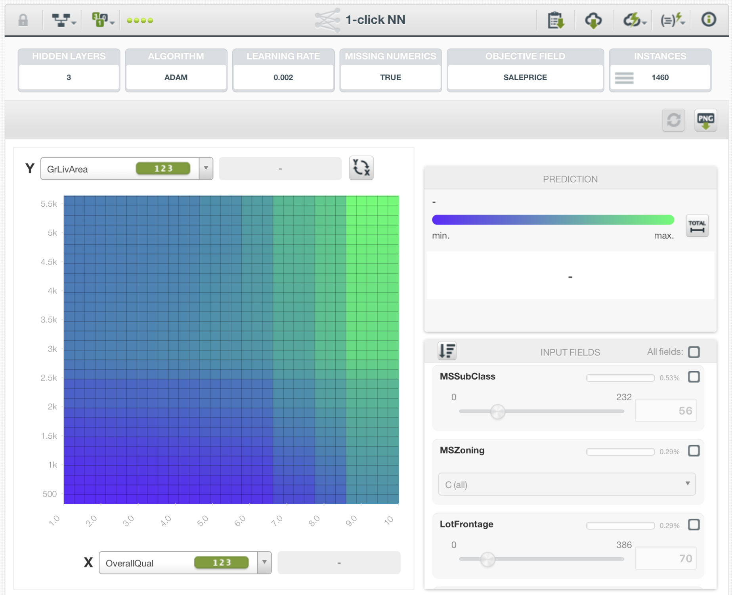Click the LotFrontage importance bar 0.29%
This screenshot has width=732, height=595.
coord(620,526)
